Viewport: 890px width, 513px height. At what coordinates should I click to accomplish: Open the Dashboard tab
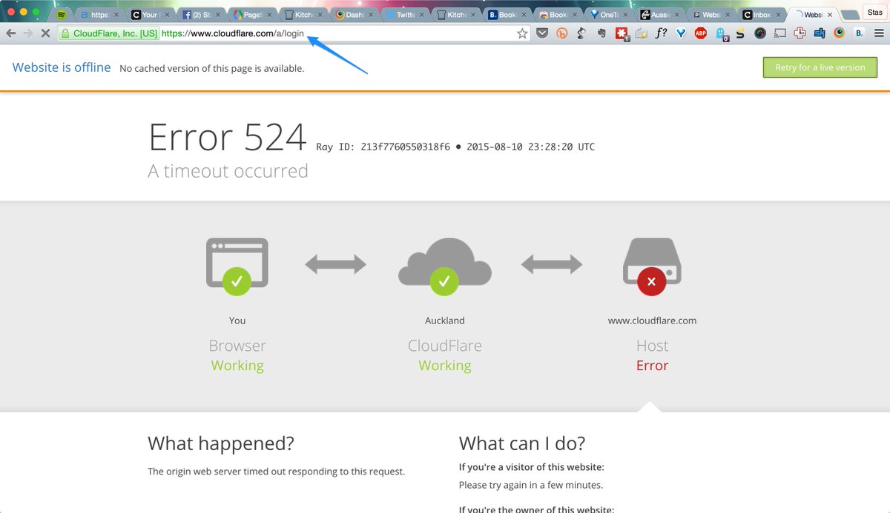point(353,14)
